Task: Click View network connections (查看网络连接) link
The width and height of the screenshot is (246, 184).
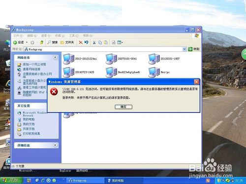Action: coord(31,69)
